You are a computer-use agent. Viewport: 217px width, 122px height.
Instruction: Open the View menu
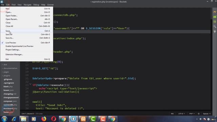pos(20,5)
